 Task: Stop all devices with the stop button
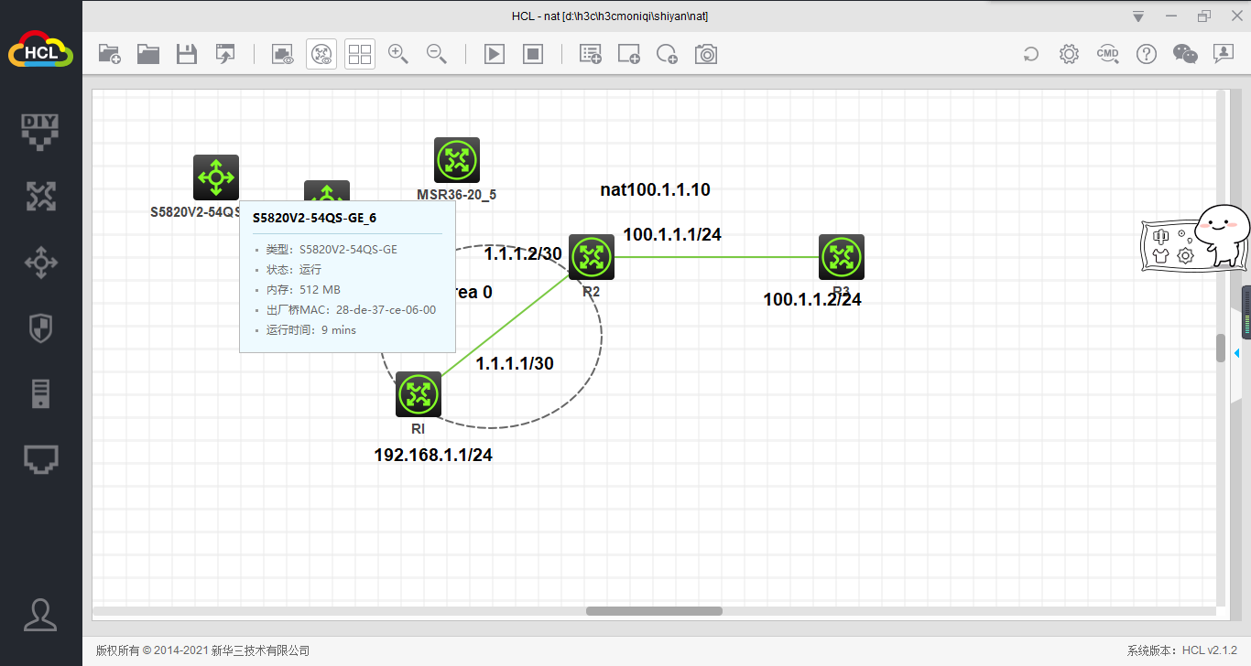533,54
